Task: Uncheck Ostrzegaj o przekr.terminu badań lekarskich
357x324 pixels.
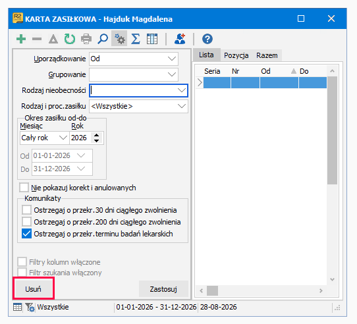Action: 26,234
